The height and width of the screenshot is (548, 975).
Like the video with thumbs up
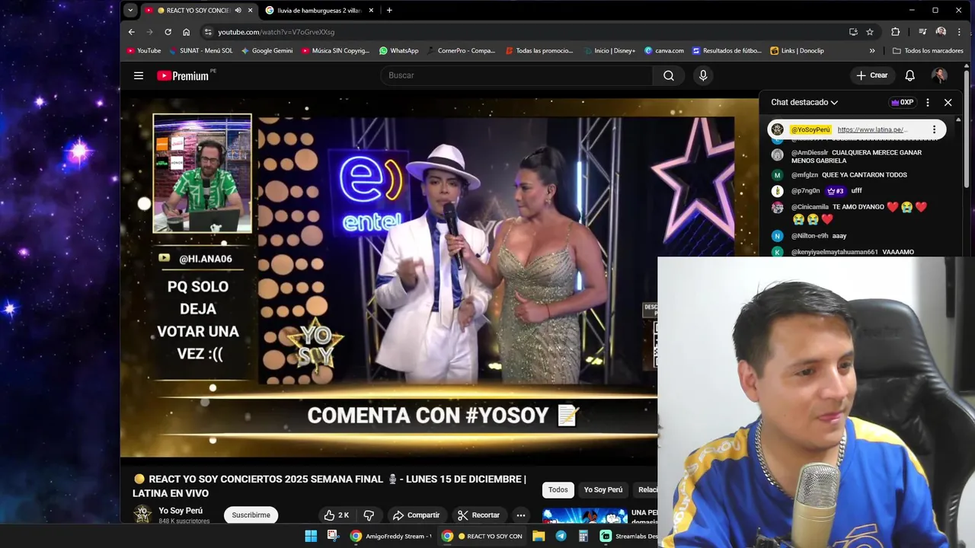tap(337, 515)
